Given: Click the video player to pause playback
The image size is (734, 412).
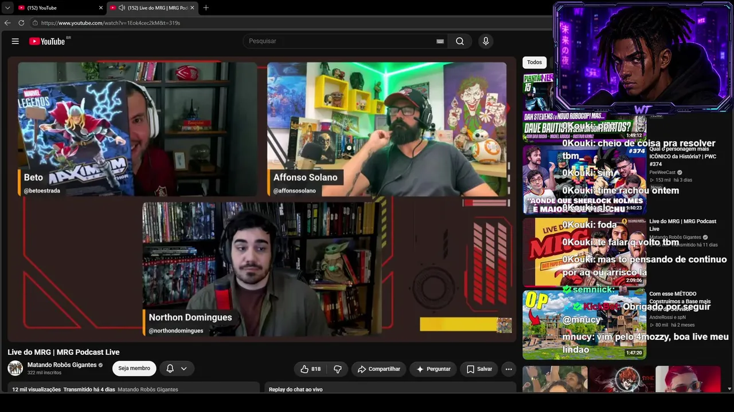Looking at the screenshot, I should pyautogui.click(x=262, y=199).
